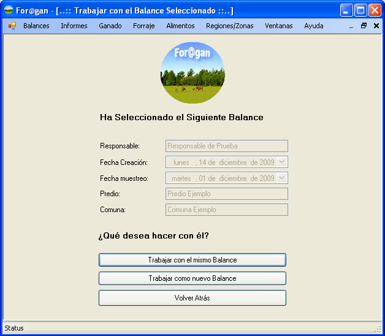Viewport: 385px width, 336px height.
Task: Open the Forraje menu
Action: pyautogui.click(x=144, y=26)
